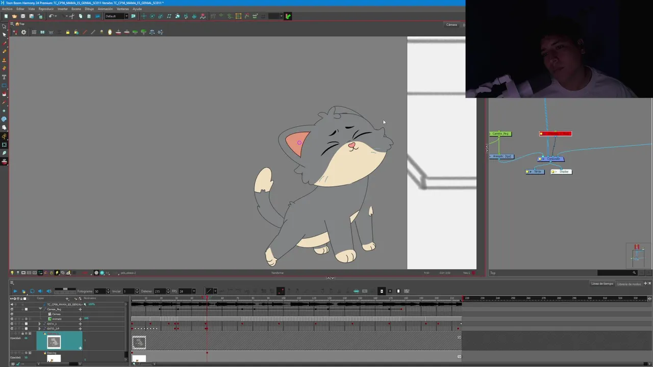The image size is (653, 367).
Task: Open the Escena menu
Action: (76, 9)
